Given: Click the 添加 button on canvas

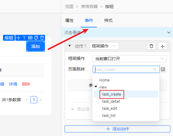Looking at the screenshot, I should click(36, 46).
